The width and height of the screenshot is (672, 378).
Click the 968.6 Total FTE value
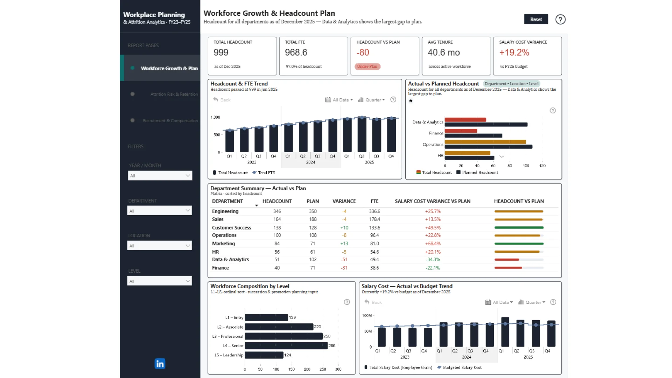[296, 52]
